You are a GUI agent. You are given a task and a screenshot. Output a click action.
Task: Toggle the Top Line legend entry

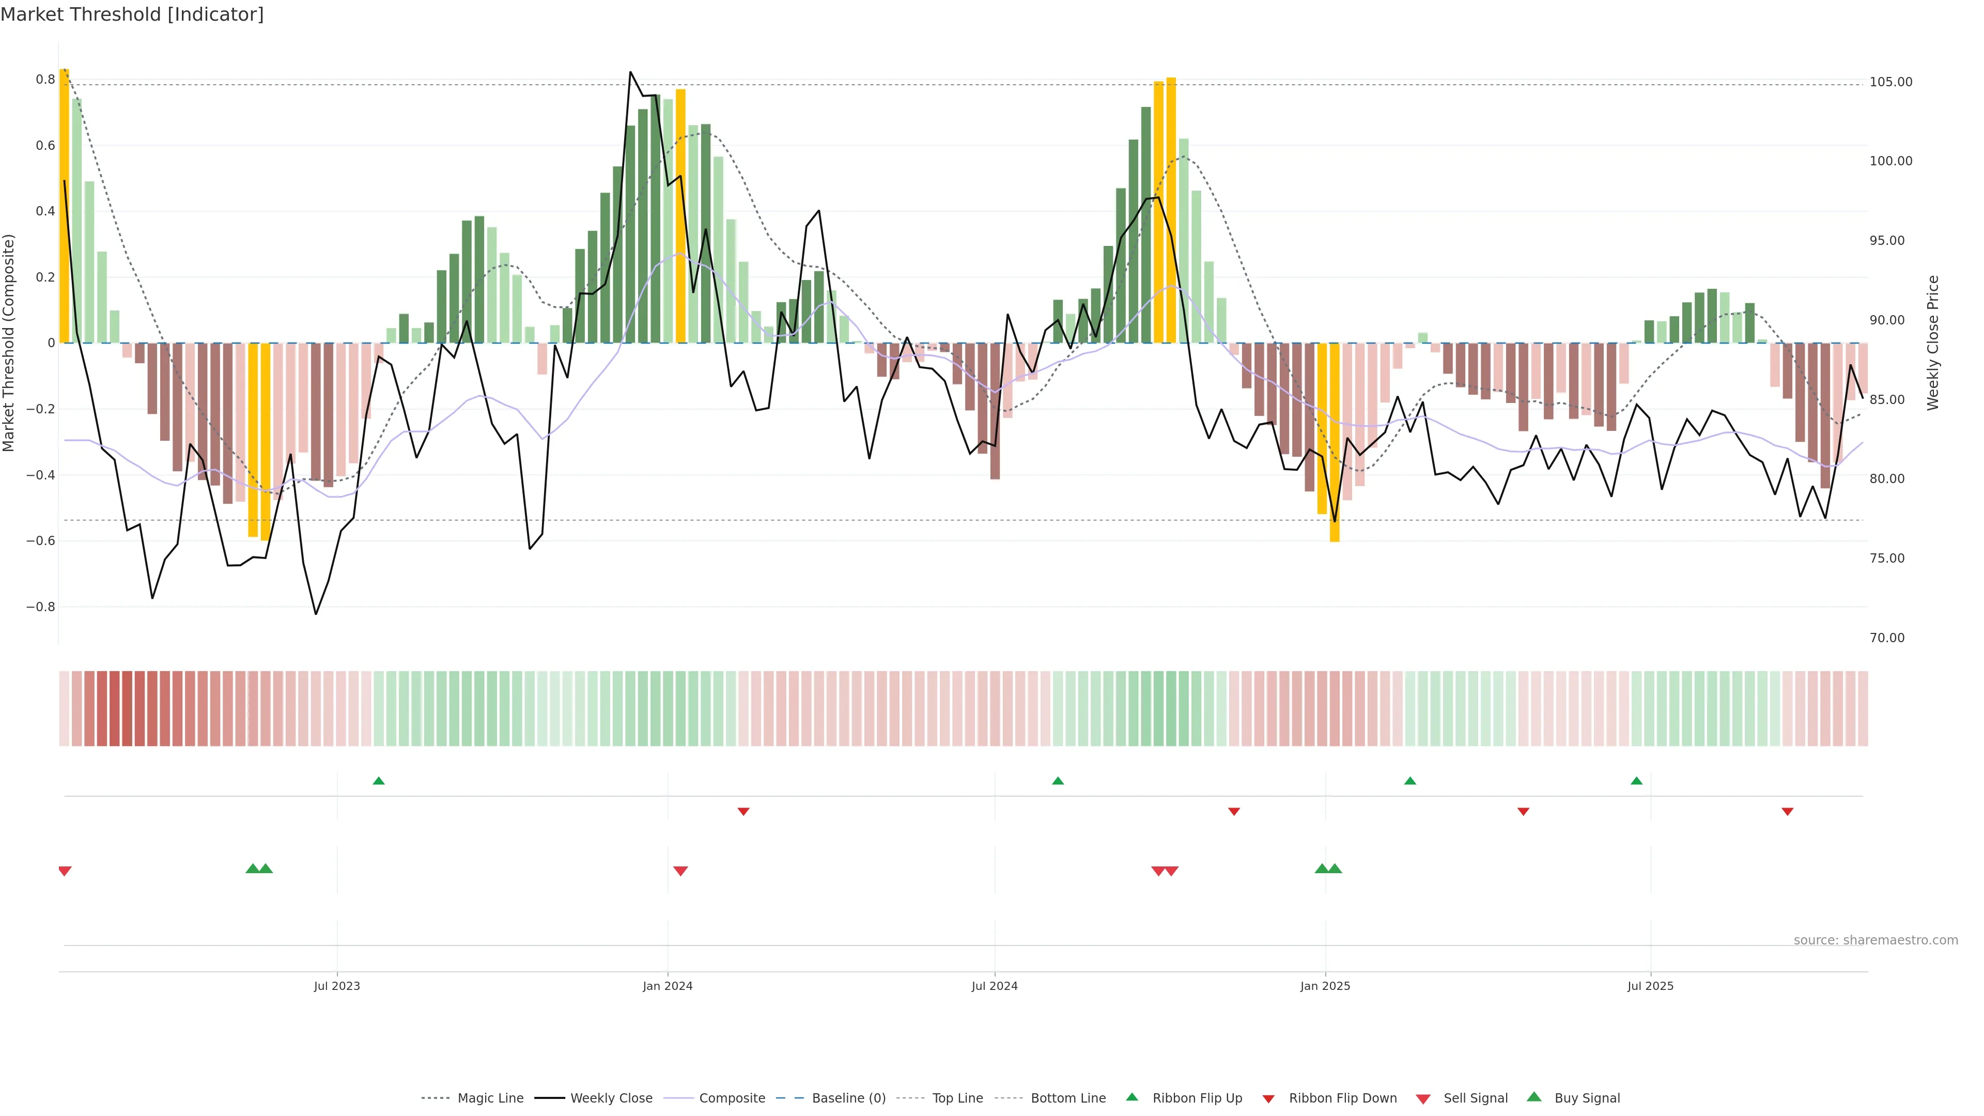coord(957,1098)
